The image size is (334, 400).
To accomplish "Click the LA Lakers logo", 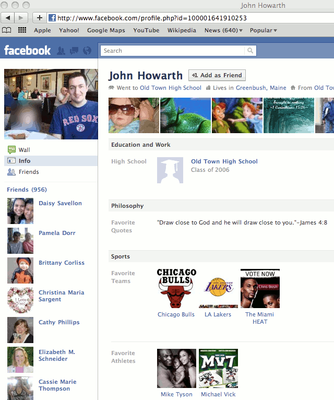I will coord(218,288).
